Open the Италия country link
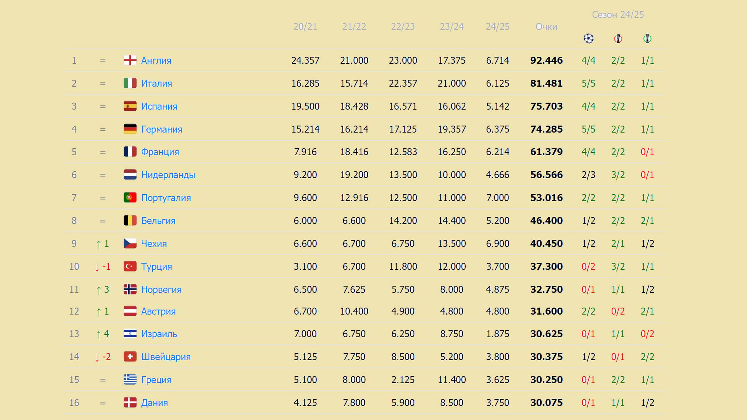Screen dimensions: 747x420 point(157,83)
